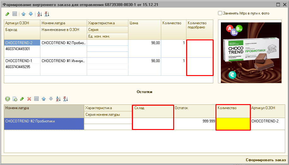Click Номенклатура header in Остатки table
This screenshot has width=289, height=165.
(44, 111)
